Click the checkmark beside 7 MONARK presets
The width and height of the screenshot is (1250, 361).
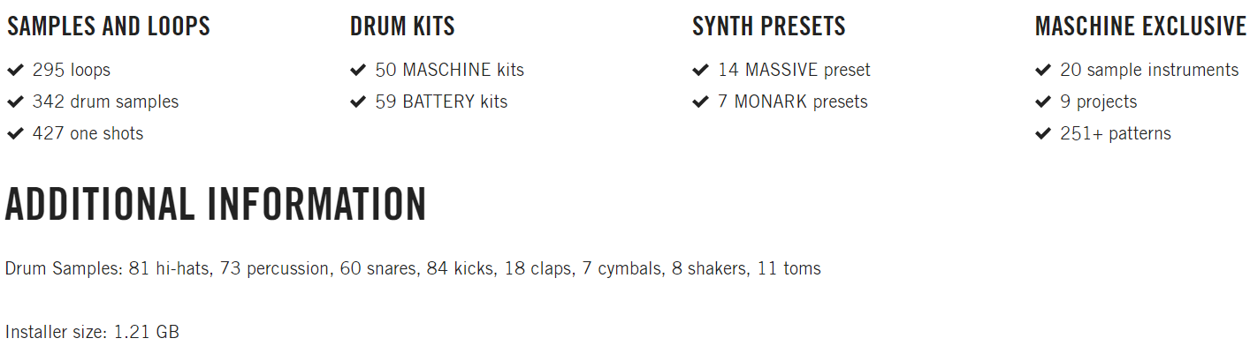tap(700, 102)
